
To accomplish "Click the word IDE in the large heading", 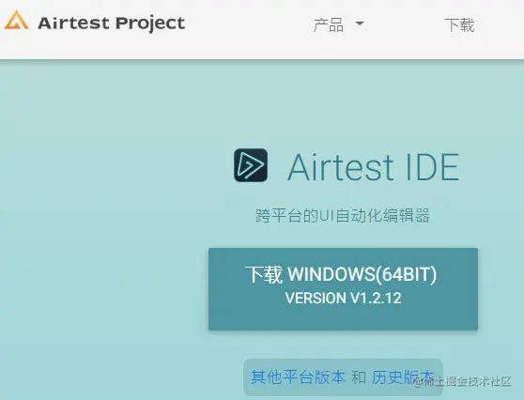I will [x=432, y=167].
